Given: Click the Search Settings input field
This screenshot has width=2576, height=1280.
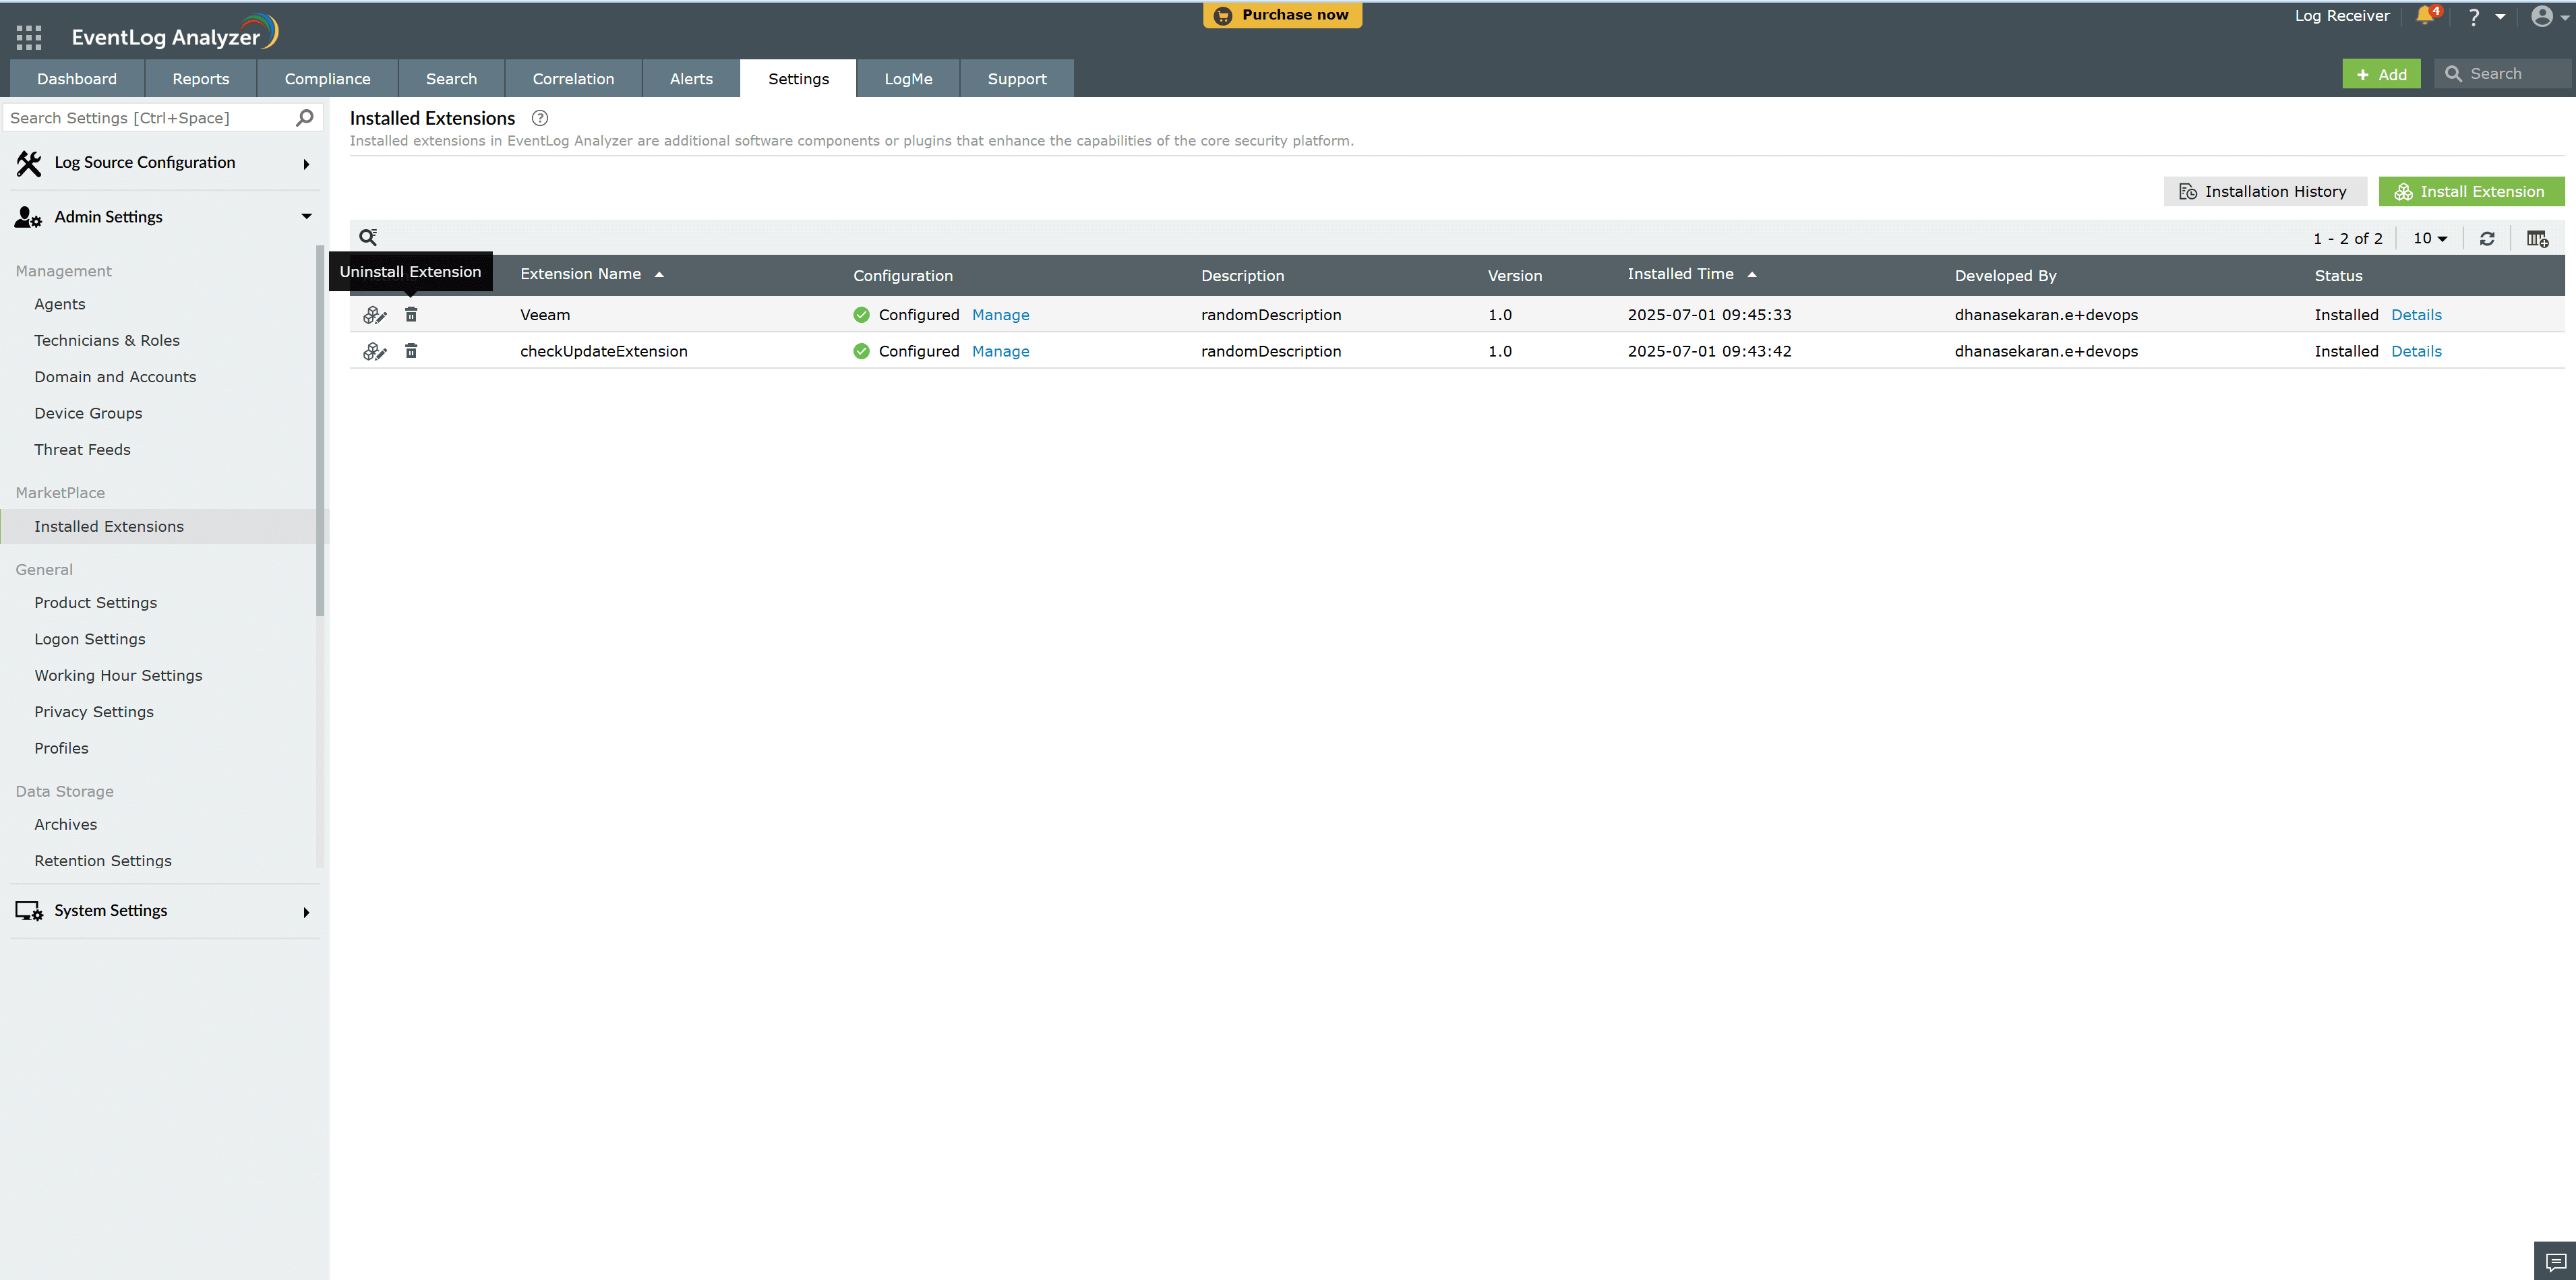Looking at the screenshot, I should click(150, 118).
